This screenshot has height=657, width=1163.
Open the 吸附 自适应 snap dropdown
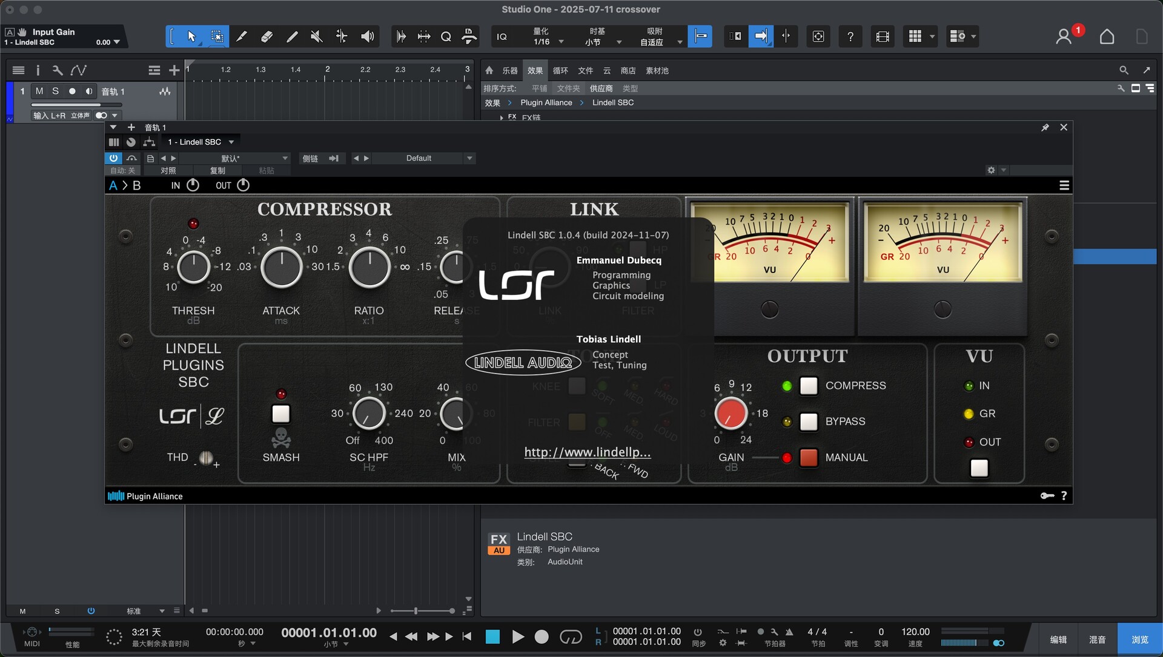point(660,37)
